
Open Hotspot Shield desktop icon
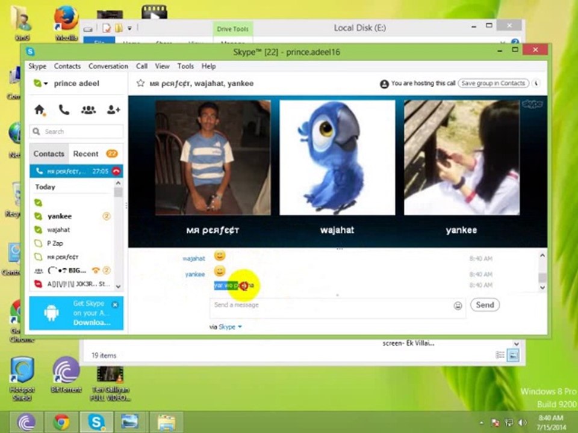(x=22, y=378)
